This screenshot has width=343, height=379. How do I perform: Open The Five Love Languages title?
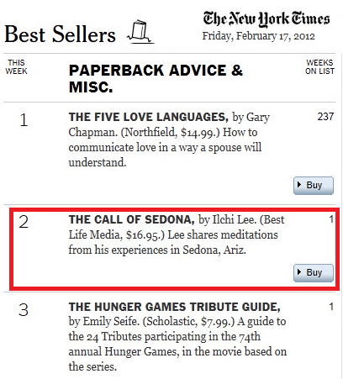149,117
